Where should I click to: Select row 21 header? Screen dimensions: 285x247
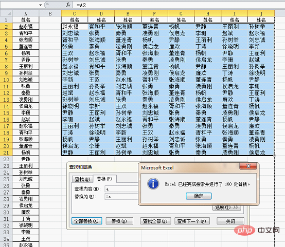tap(6, 153)
